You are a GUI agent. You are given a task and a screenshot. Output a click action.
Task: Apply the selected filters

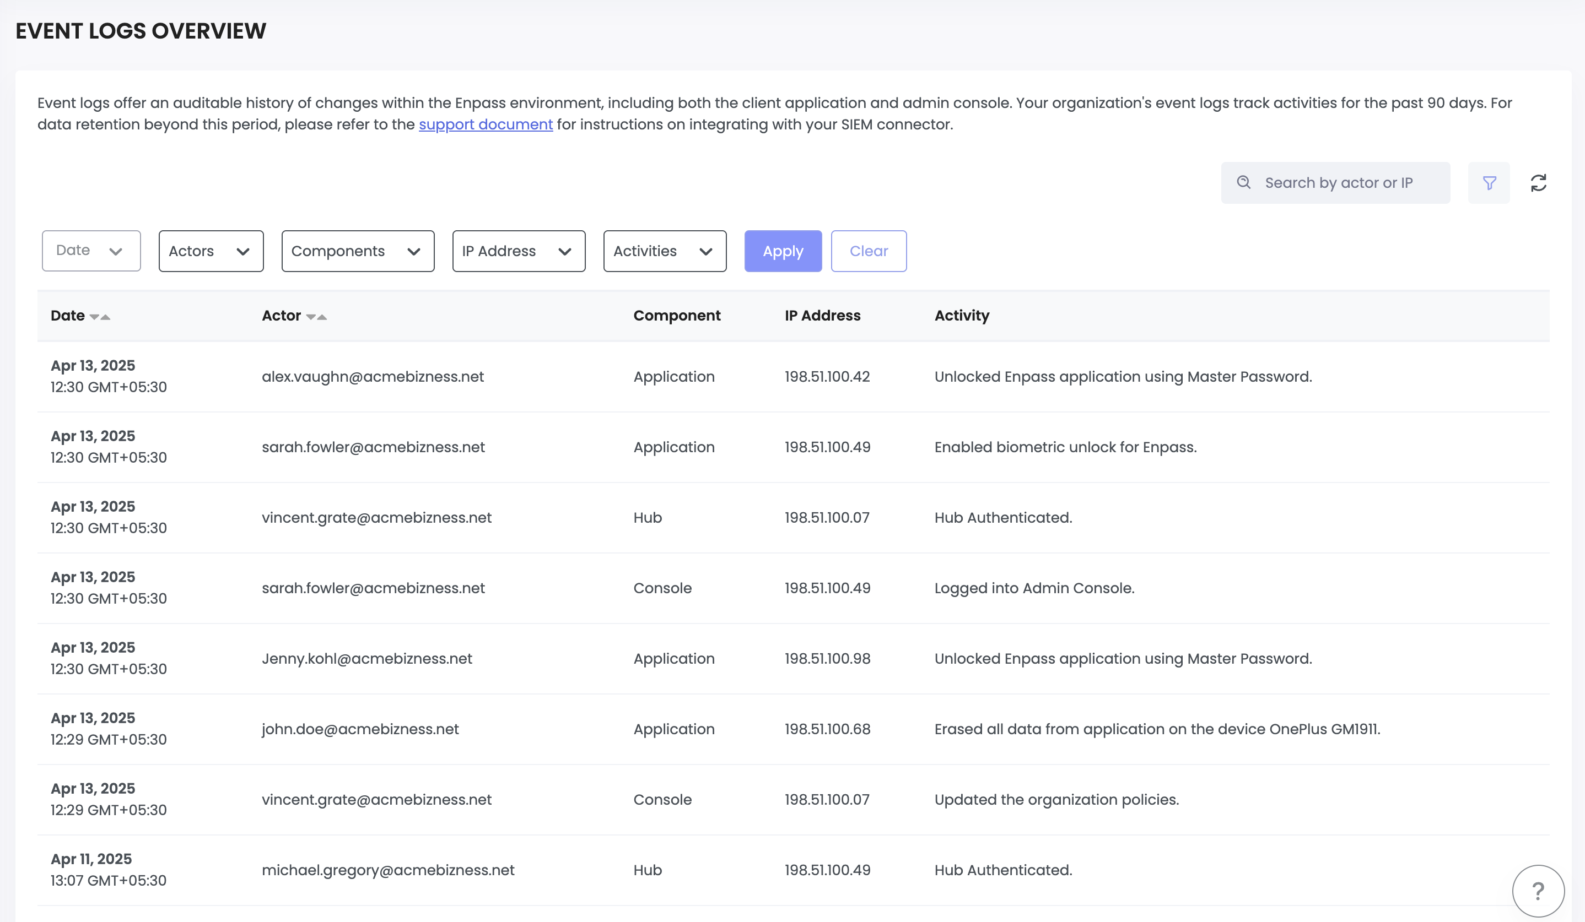coord(783,251)
